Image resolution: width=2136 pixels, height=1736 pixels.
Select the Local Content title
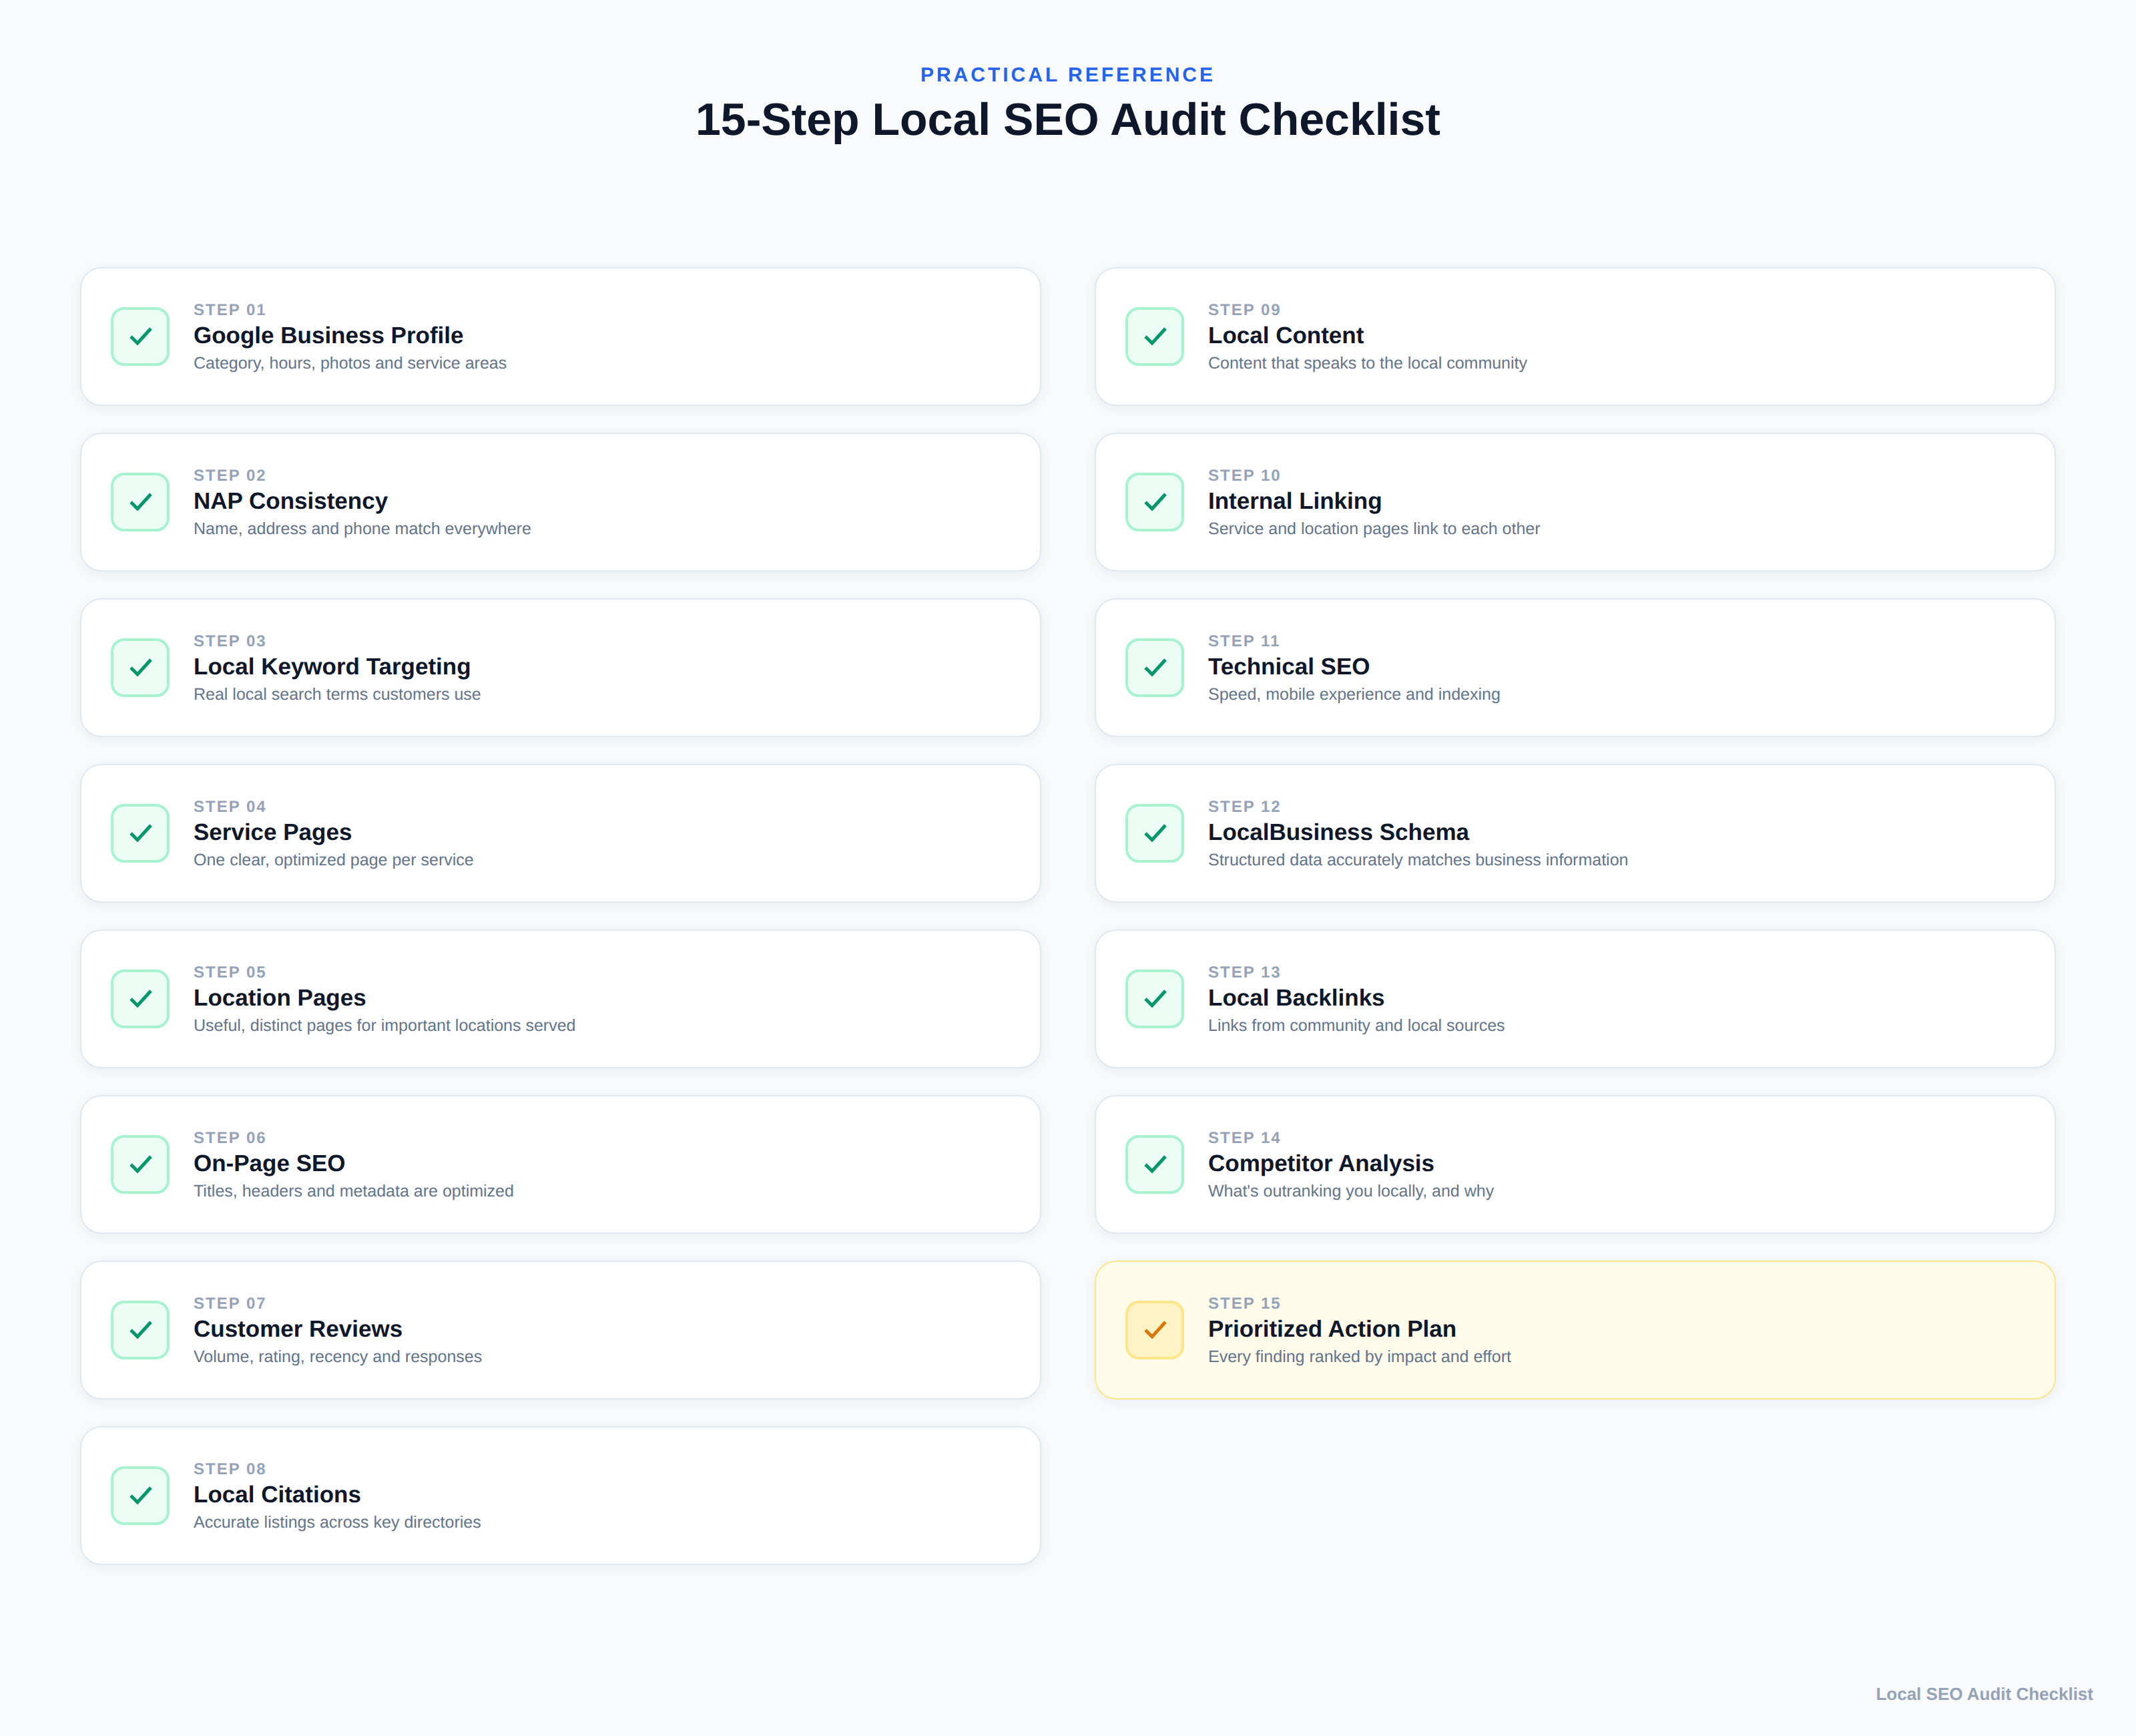click(1286, 335)
